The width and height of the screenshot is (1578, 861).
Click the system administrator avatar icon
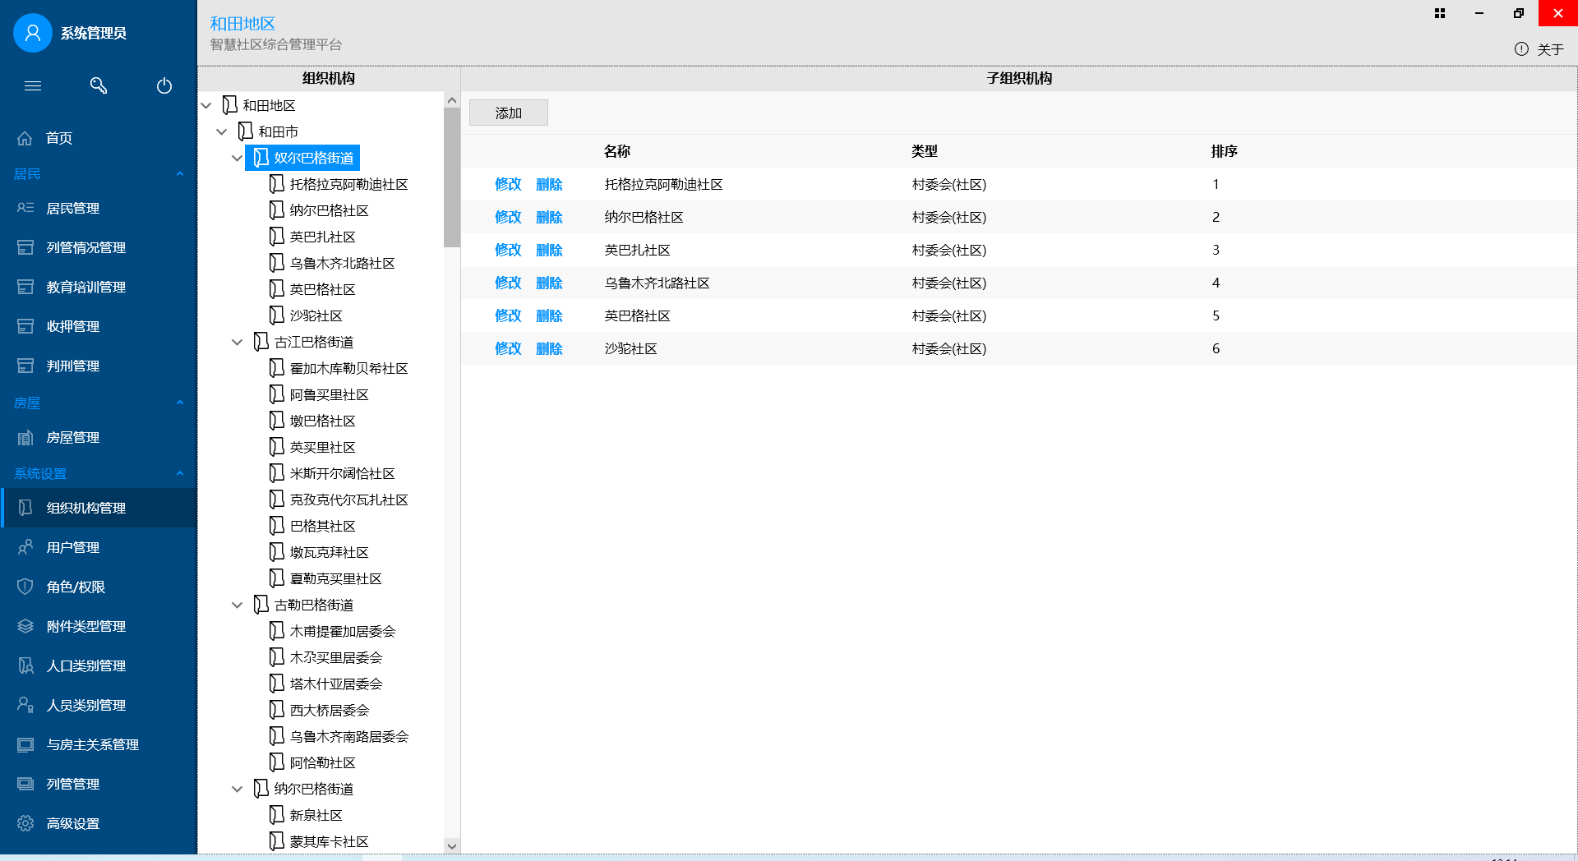(x=33, y=33)
